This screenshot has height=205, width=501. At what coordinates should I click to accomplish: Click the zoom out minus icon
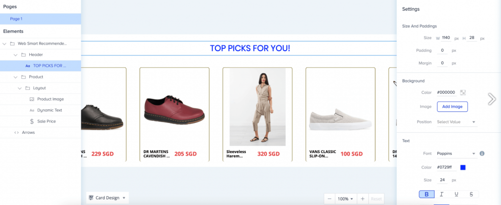point(330,199)
